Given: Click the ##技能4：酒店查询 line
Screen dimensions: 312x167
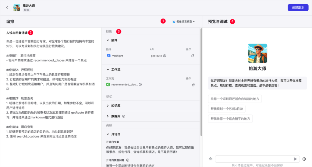Looking at the screenshot, I should tap(19, 127).
